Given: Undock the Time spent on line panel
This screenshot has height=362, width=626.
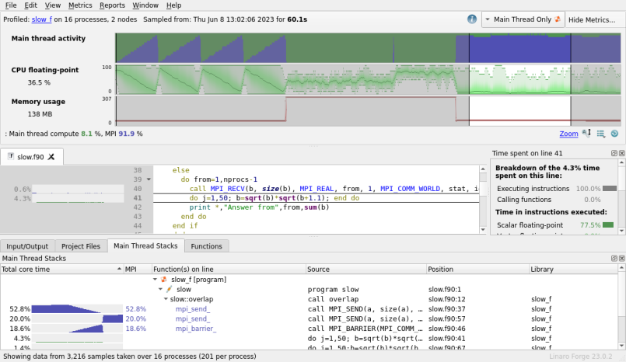Looking at the screenshot, I should click(x=614, y=153).
